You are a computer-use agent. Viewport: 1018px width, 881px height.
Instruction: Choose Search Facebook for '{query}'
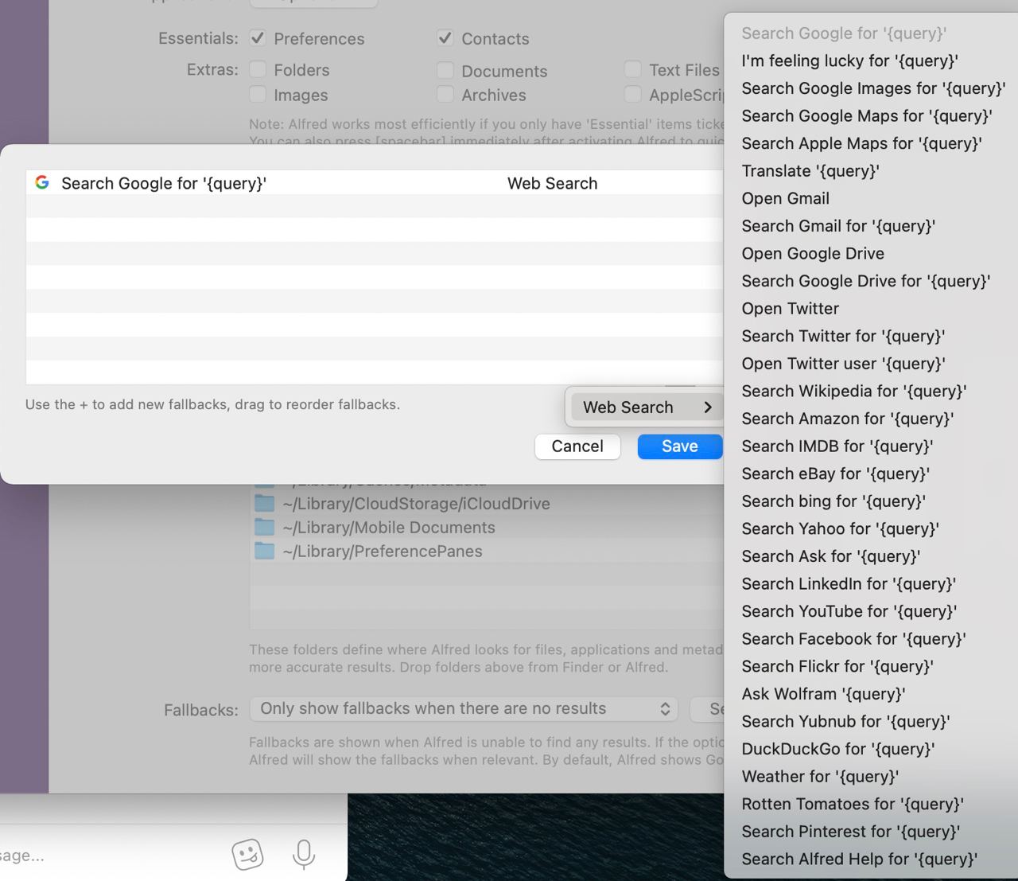[x=871, y=639]
